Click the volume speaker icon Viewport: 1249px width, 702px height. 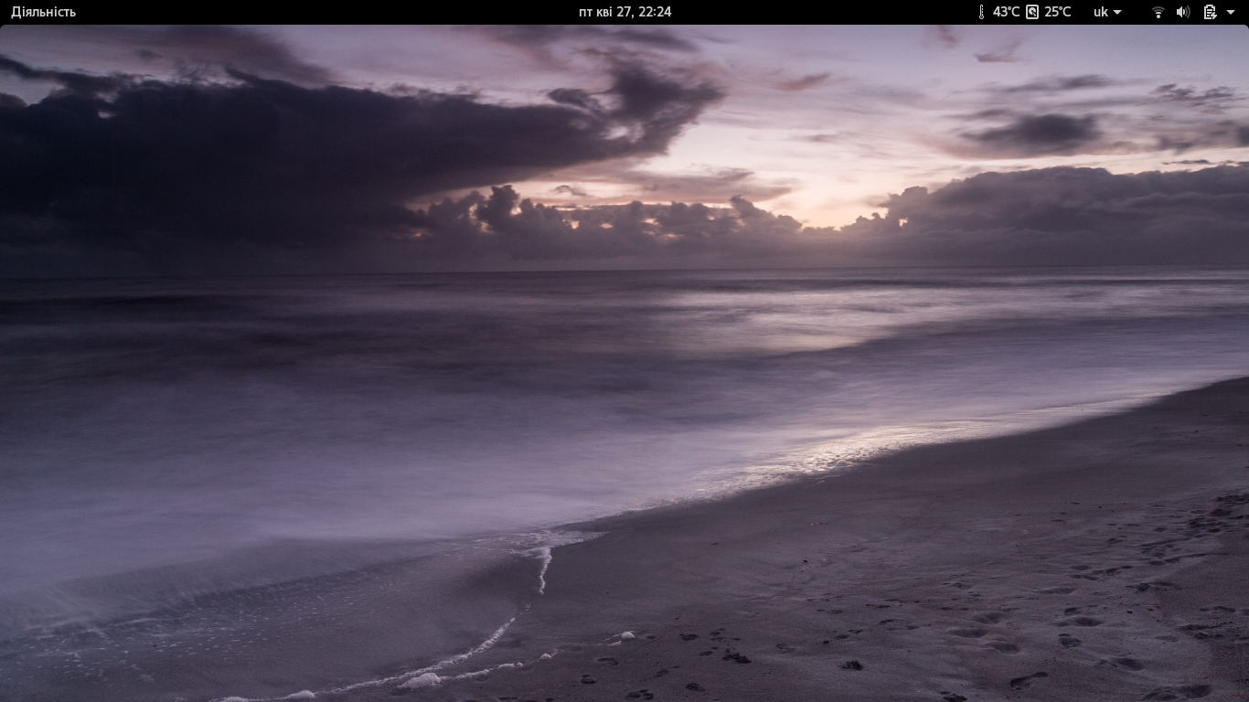[x=1182, y=12]
